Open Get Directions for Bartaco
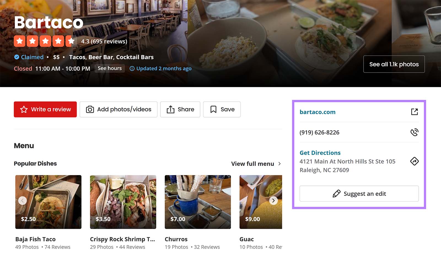Image resolution: width=441 pixels, height=260 pixels. [320, 152]
